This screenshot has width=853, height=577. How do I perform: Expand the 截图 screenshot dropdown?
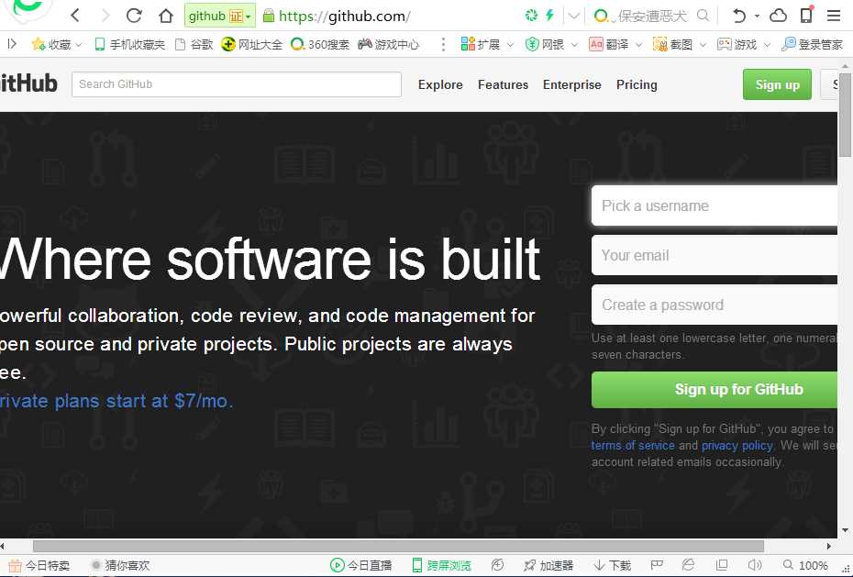(703, 45)
